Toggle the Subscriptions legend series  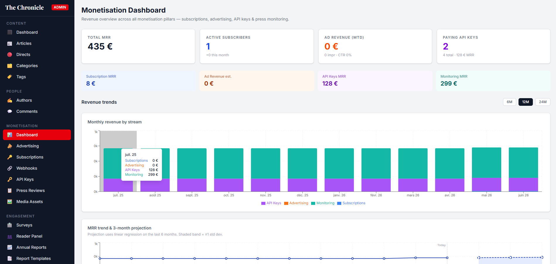(x=351, y=203)
